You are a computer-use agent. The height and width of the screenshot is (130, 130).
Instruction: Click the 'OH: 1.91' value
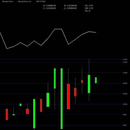coord(89,8)
